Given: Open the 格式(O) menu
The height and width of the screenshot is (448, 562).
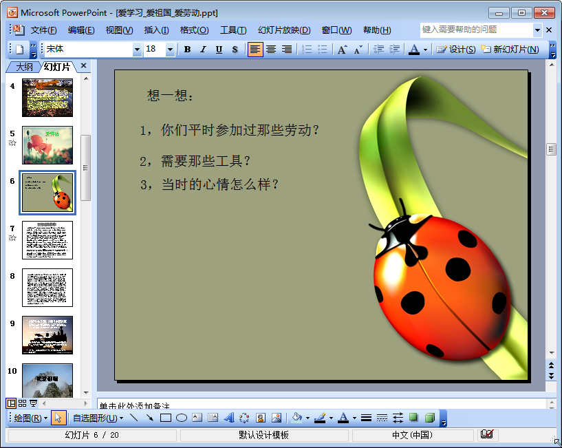Looking at the screenshot, I should point(194,30).
